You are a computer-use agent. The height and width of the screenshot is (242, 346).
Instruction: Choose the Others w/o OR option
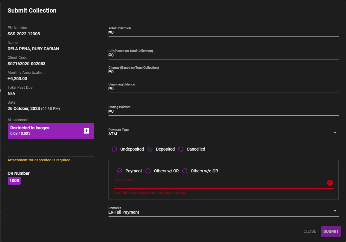pos(185,171)
